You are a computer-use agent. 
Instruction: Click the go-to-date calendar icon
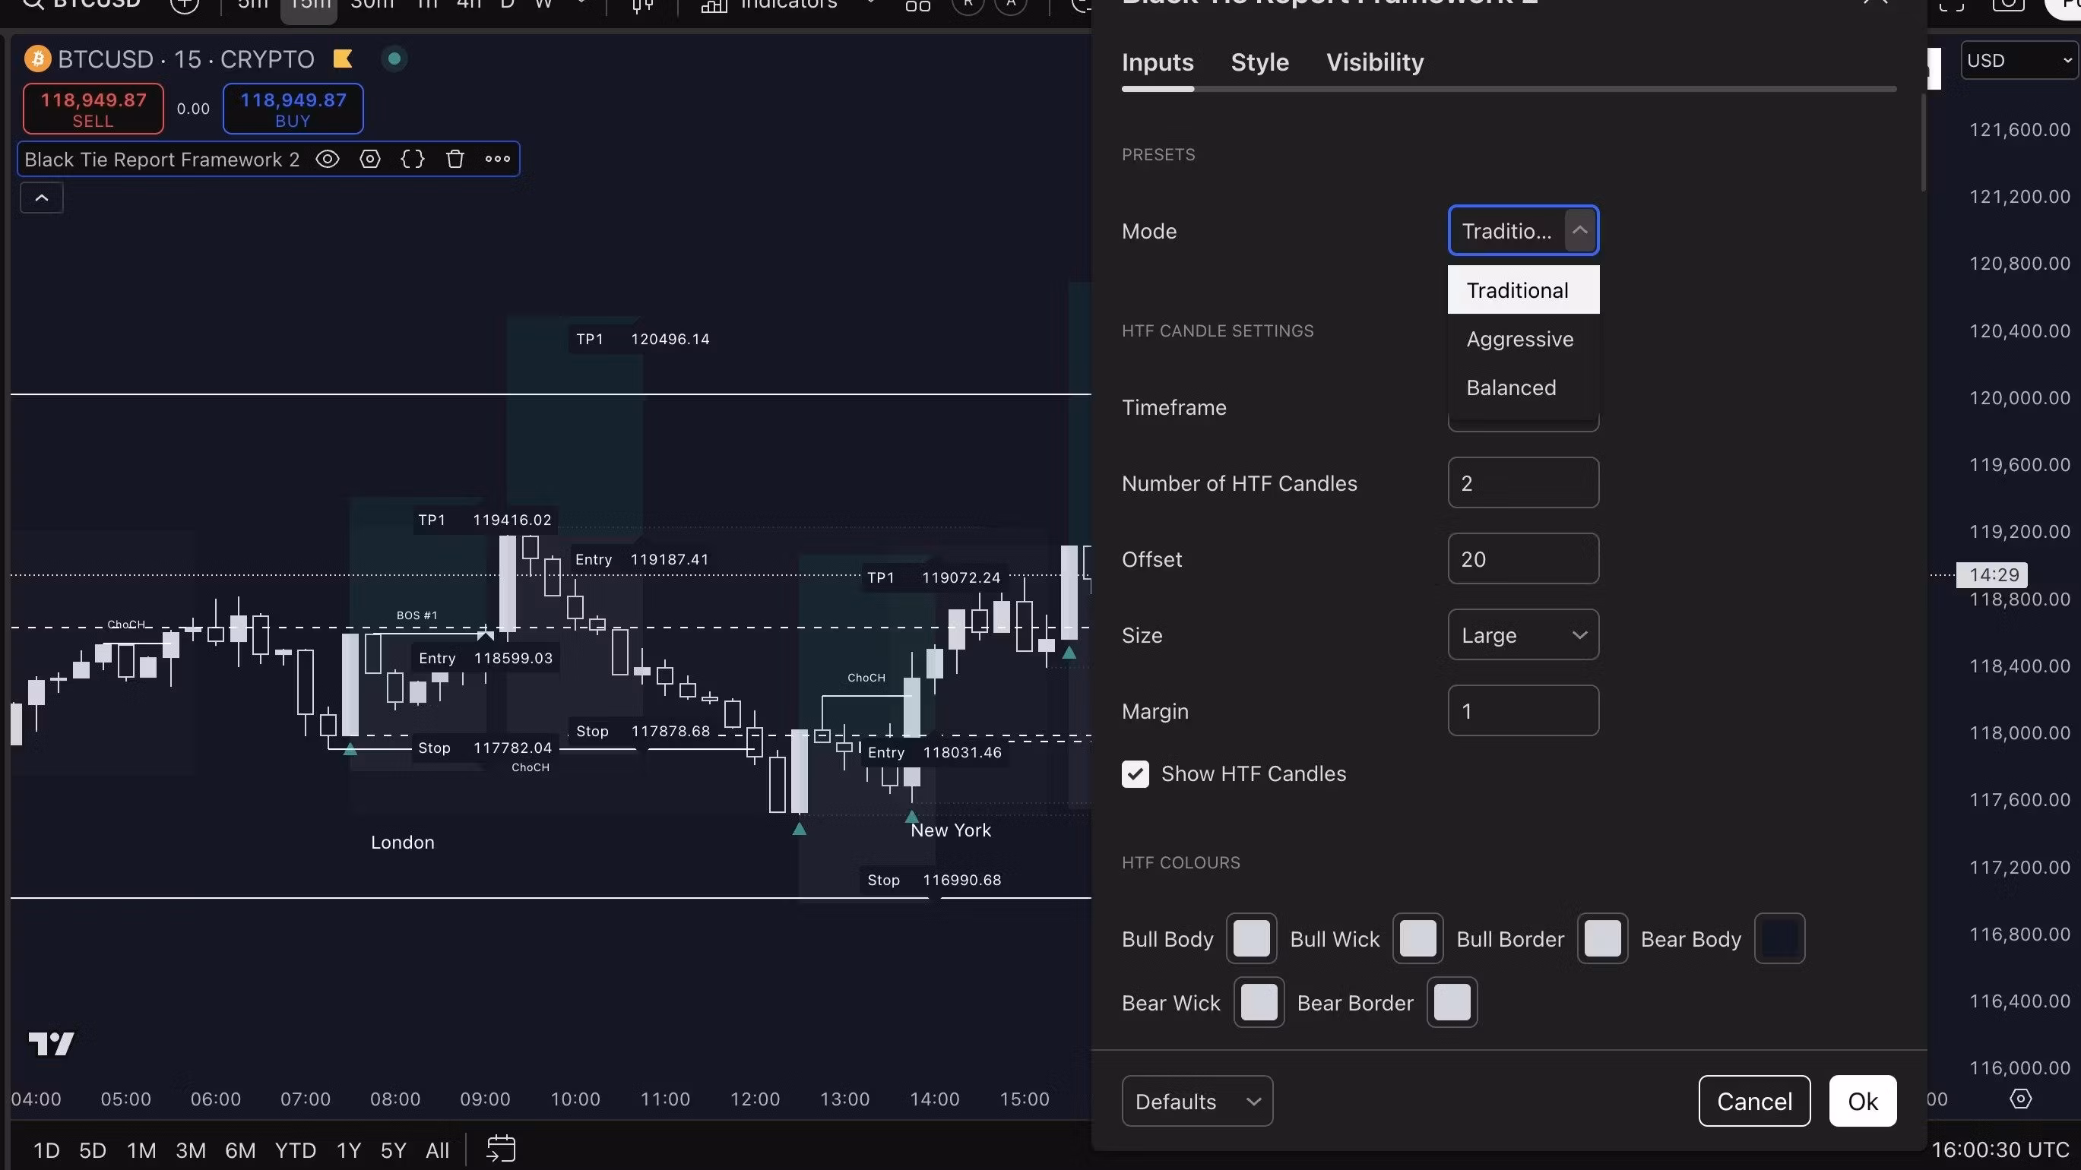501,1148
